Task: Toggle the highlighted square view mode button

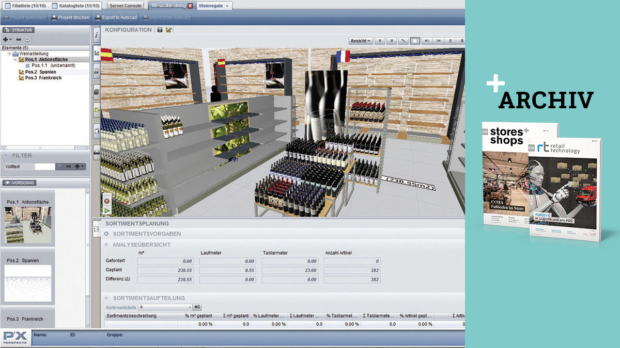Action: [x=414, y=41]
